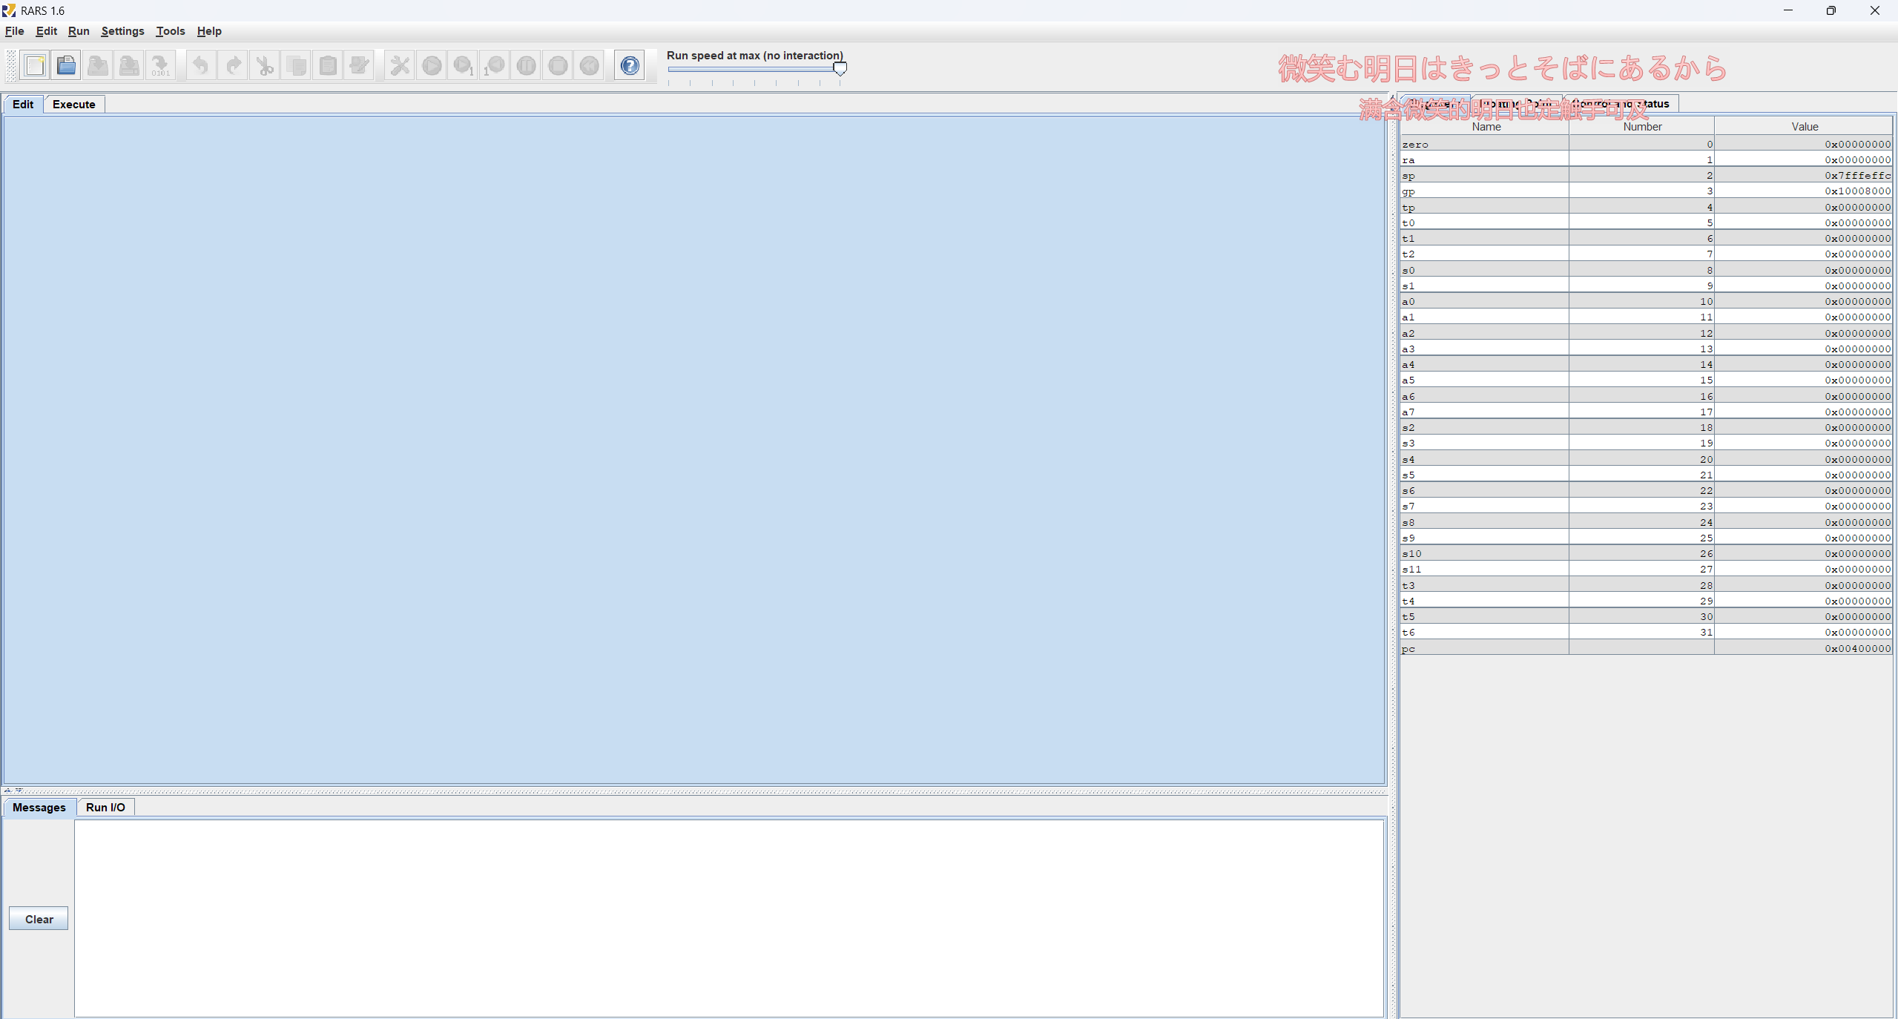Click the Save file toolbar icon
This screenshot has height=1019, width=1898.
pos(98,66)
